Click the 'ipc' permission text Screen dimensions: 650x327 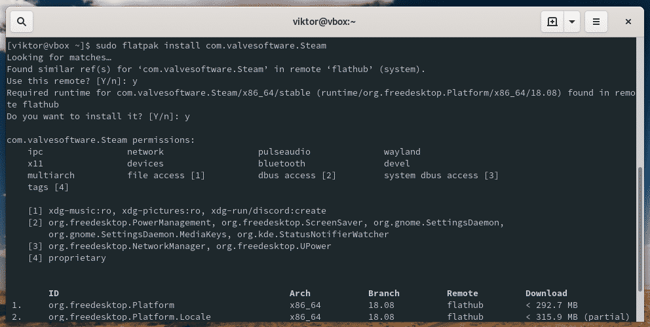pyautogui.click(x=35, y=151)
